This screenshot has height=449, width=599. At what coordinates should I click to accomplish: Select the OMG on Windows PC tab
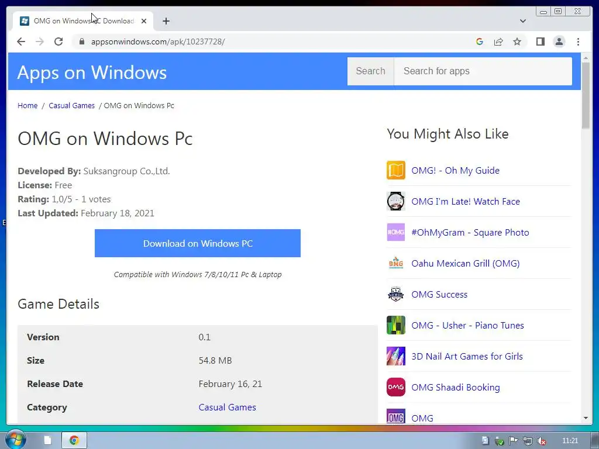click(83, 21)
